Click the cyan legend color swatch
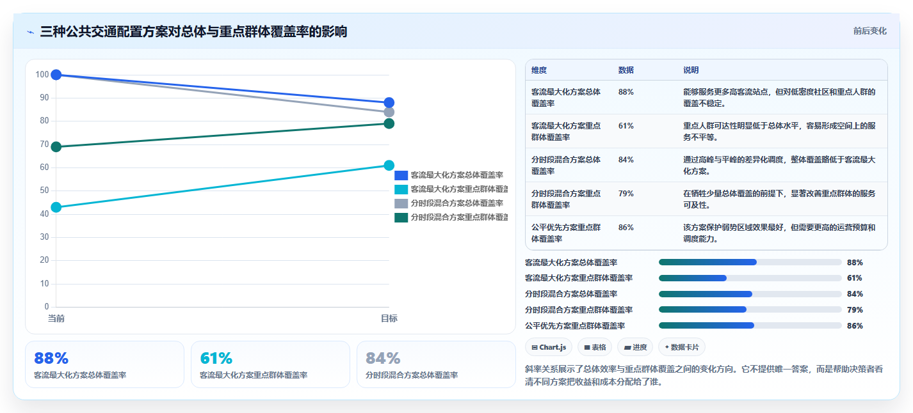 pyautogui.click(x=401, y=189)
